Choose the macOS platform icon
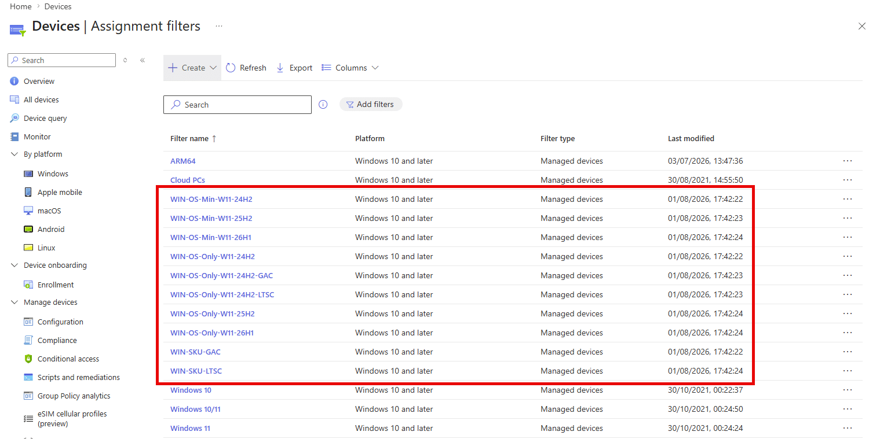This screenshot has width=869, height=439. 28,211
